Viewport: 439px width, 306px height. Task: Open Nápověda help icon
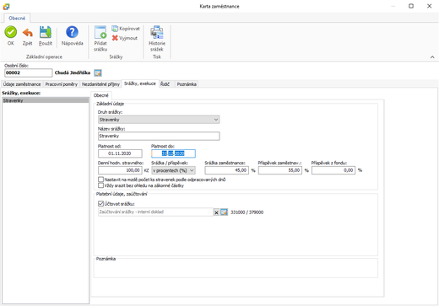(x=72, y=32)
